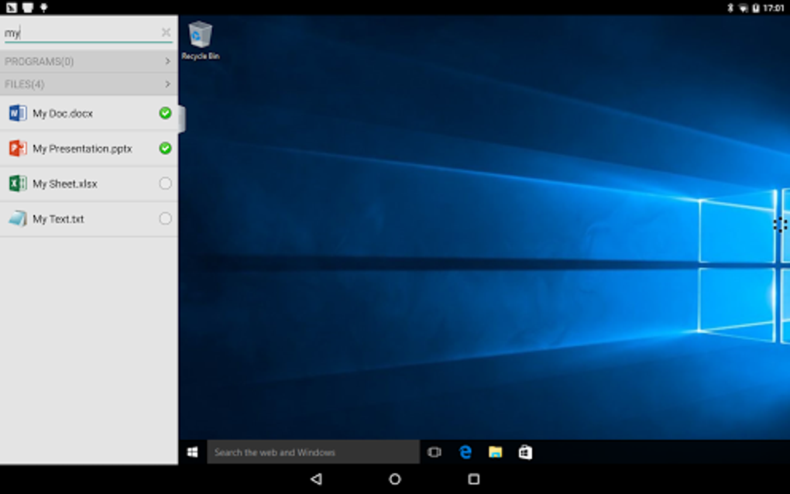The width and height of the screenshot is (790, 494).
Task: Click the PowerPoint icon for My Presentation.pptx
Action: (x=17, y=148)
